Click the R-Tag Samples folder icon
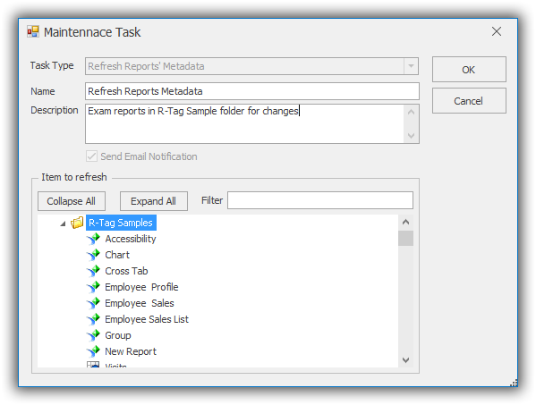This screenshot has width=536, height=405. pyautogui.click(x=77, y=223)
